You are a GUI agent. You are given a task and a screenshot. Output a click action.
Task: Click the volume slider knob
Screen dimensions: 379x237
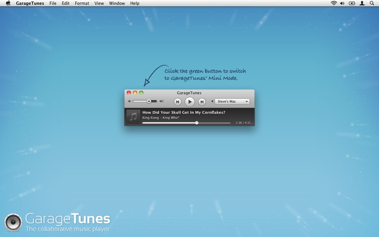click(x=149, y=101)
